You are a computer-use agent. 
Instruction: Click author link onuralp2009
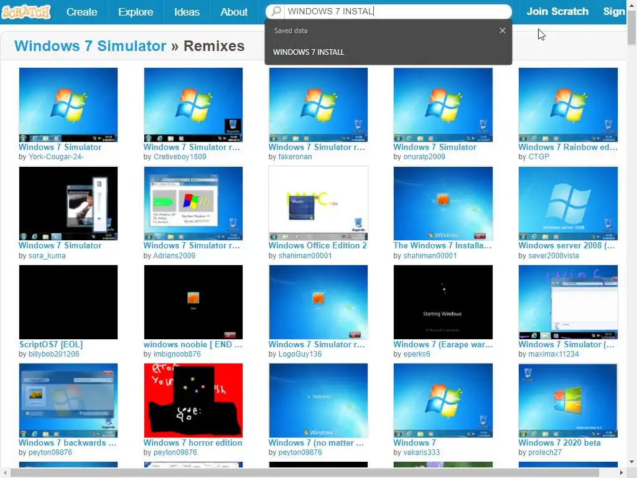[424, 157]
